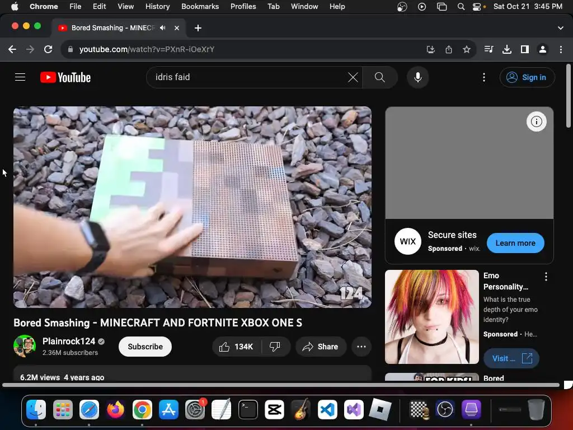Click install app icon in address bar
The height and width of the screenshot is (430, 573).
pos(430,49)
